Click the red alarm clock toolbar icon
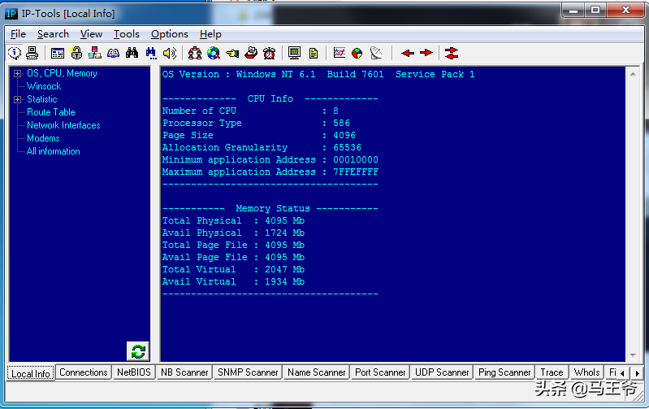This screenshot has width=649, height=409. (x=270, y=53)
